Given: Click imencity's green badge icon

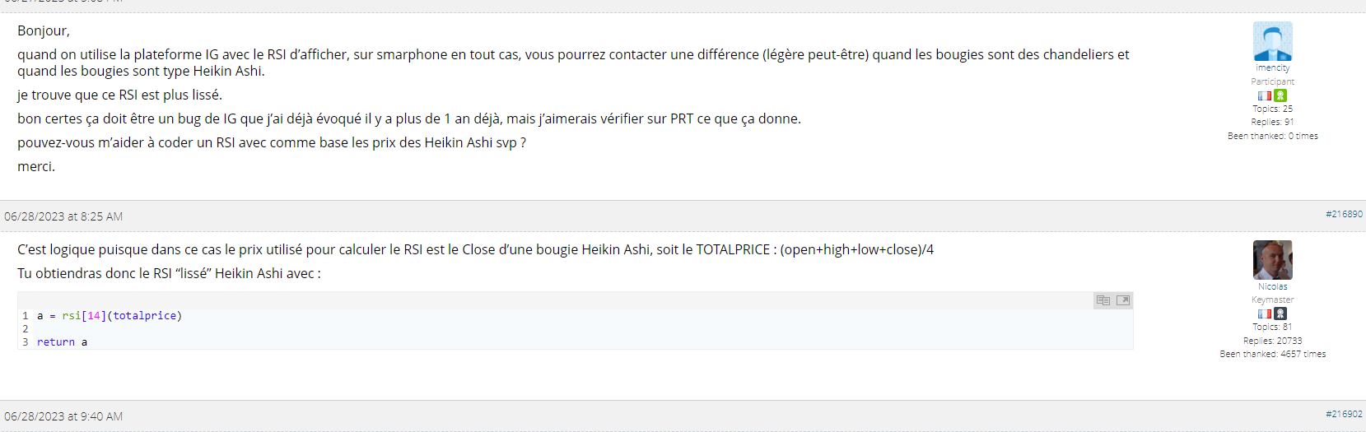Looking at the screenshot, I should (1280, 95).
